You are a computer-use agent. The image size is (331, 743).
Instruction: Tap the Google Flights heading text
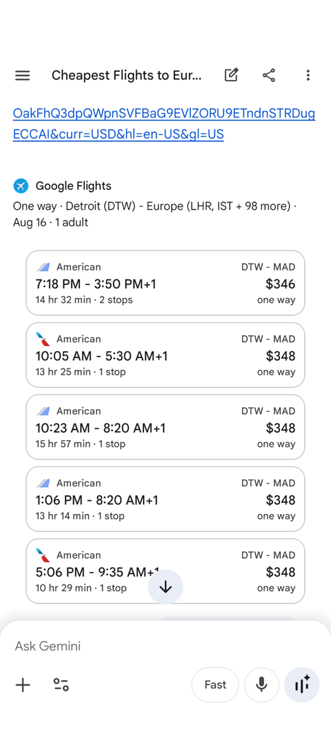[x=73, y=186]
